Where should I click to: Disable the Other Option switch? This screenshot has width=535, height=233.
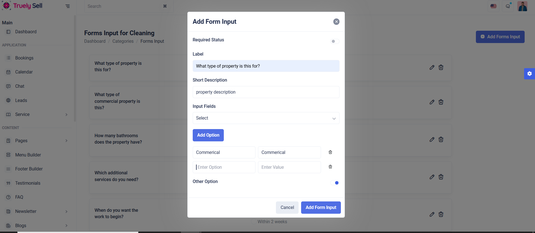click(335, 183)
